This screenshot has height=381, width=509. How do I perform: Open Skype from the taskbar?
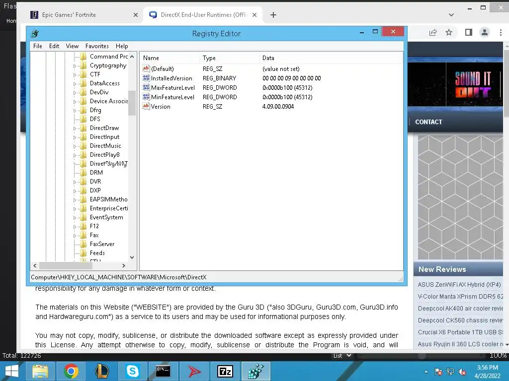tap(132, 371)
